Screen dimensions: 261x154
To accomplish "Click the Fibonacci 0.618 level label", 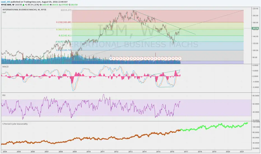I will [x=64, y=41].
